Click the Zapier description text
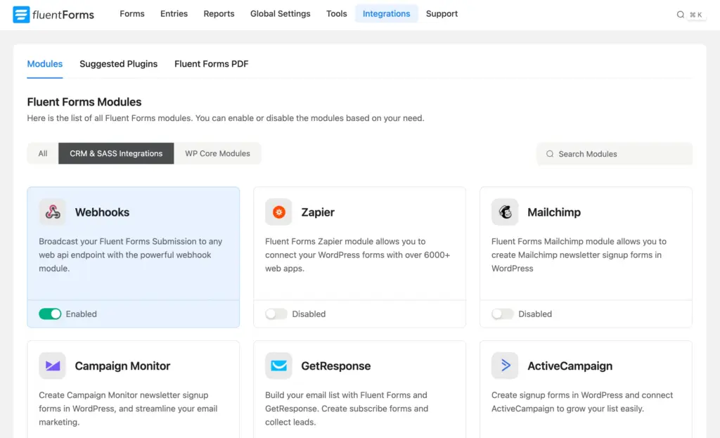 click(357, 255)
